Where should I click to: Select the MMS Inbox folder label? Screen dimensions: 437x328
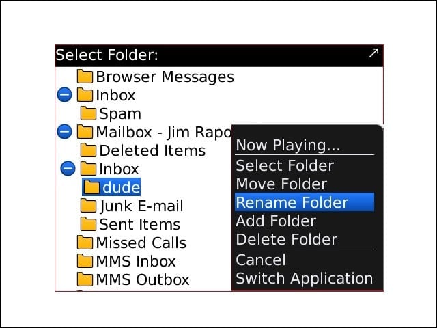136,261
